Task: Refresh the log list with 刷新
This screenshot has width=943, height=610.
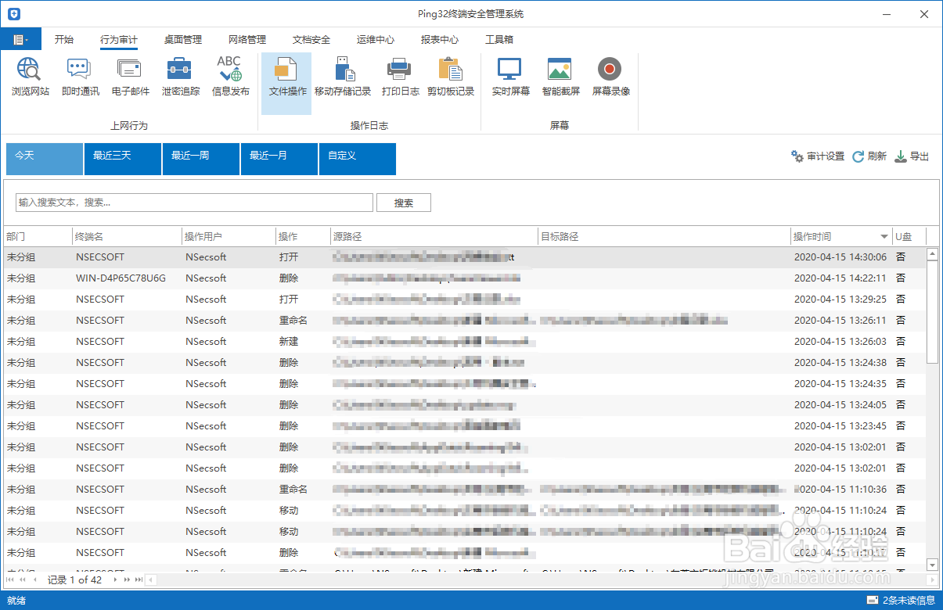Action: tap(869, 156)
